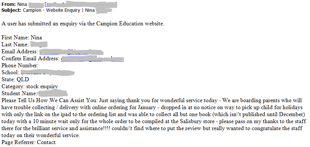Click the First Name value Nina
This screenshot has height=147, width=310.
(x=36, y=37)
